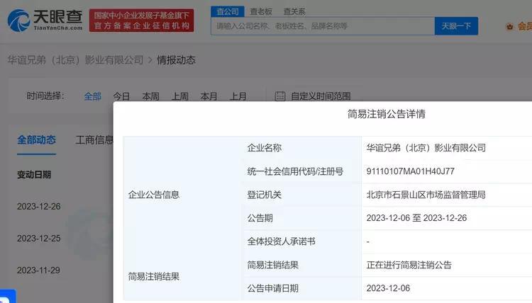Select the 2023-12-25 change date row

(39, 239)
